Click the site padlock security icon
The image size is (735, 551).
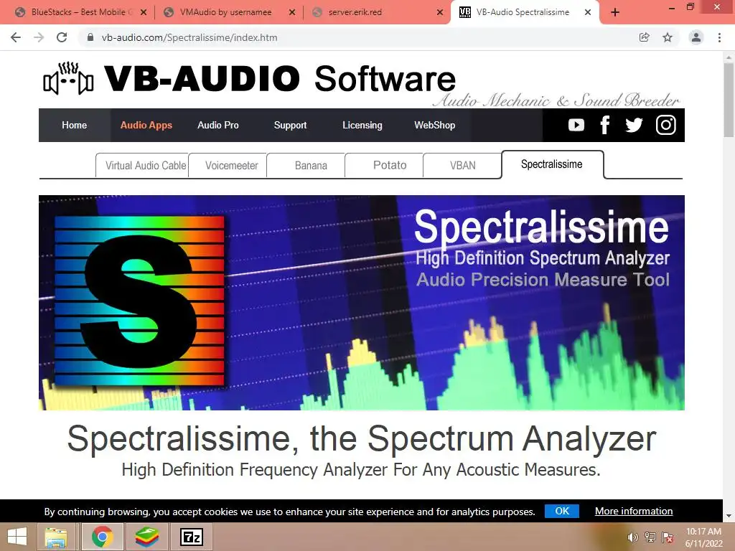tap(90, 37)
